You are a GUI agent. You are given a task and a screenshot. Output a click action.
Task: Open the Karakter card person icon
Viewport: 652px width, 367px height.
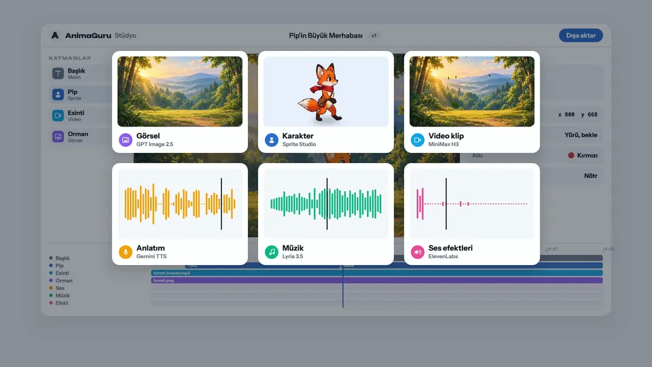tap(272, 140)
